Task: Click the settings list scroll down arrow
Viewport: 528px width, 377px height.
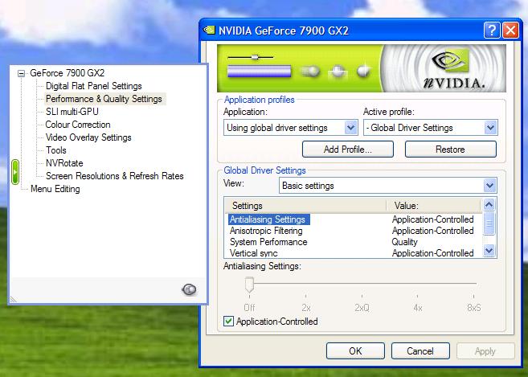Action: (489, 250)
